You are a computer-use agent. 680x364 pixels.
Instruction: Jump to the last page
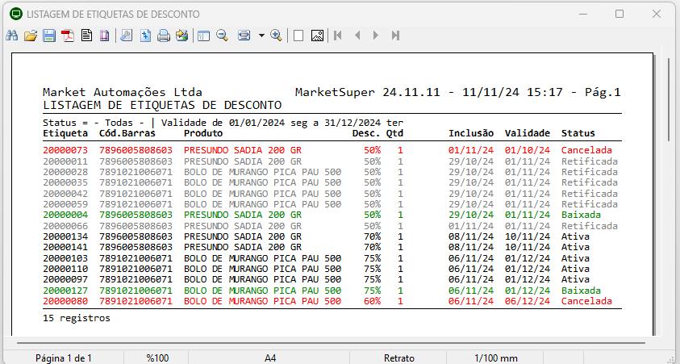tap(395, 36)
